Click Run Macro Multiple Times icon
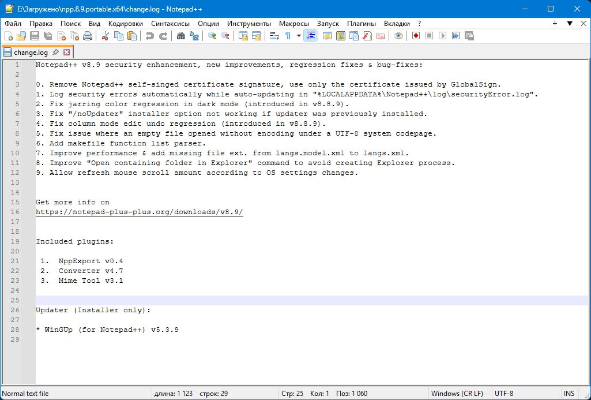Screen dimensions: 591x400 point(456,36)
